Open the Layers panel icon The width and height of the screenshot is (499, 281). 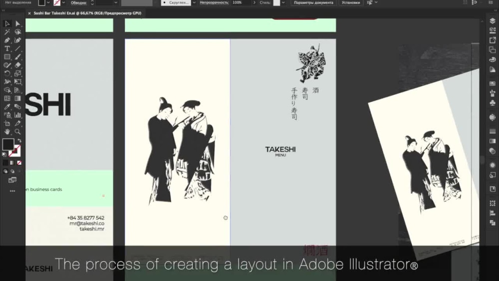point(493,21)
